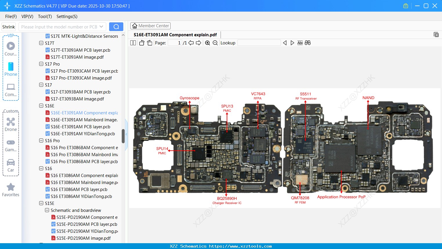Zoom in on the PDF page
Screen dimensions: 442x249
pyautogui.click(x=208, y=43)
